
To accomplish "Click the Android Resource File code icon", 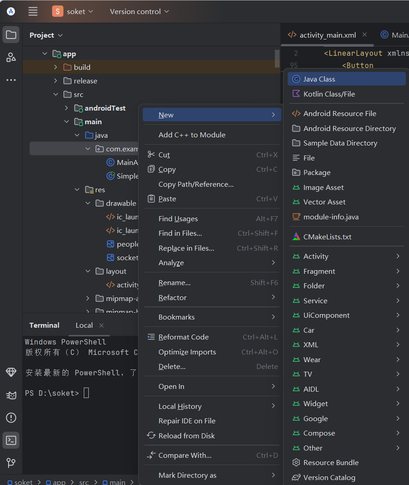I will click(296, 113).
